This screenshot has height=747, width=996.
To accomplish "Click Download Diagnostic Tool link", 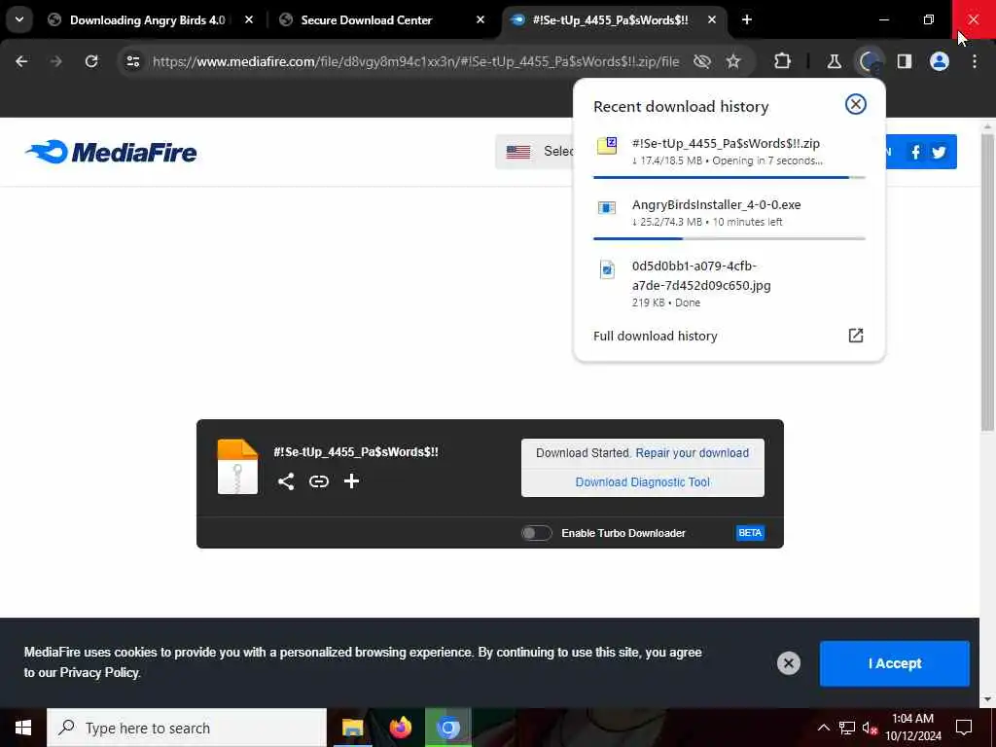I will pyautogui.click(x=642, y=482).
